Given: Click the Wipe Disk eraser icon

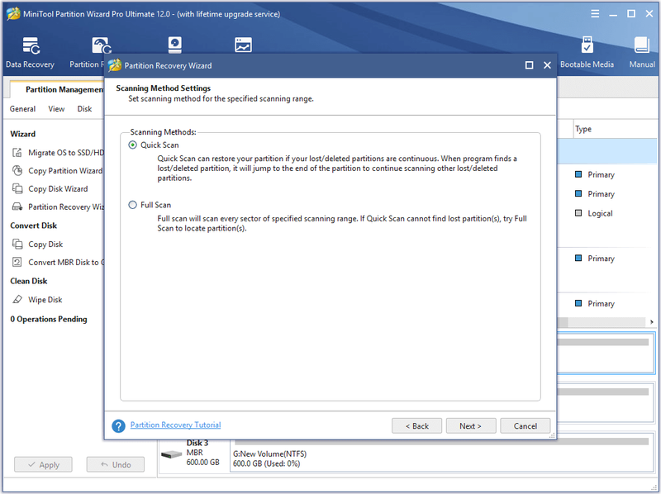Looking at the screenshot, I should coord(17,299).
